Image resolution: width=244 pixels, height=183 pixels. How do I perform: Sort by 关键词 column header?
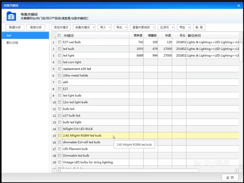coord(96,36)
